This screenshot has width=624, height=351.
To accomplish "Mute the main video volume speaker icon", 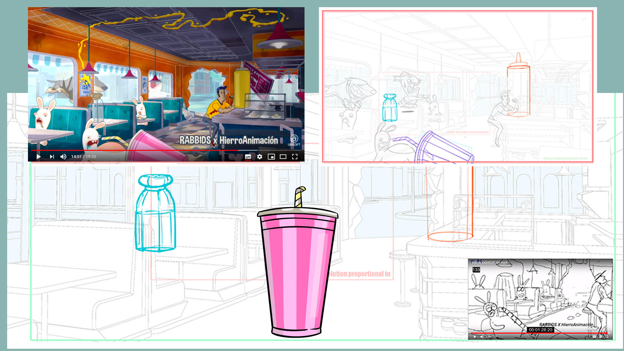I will pos(63,157).
